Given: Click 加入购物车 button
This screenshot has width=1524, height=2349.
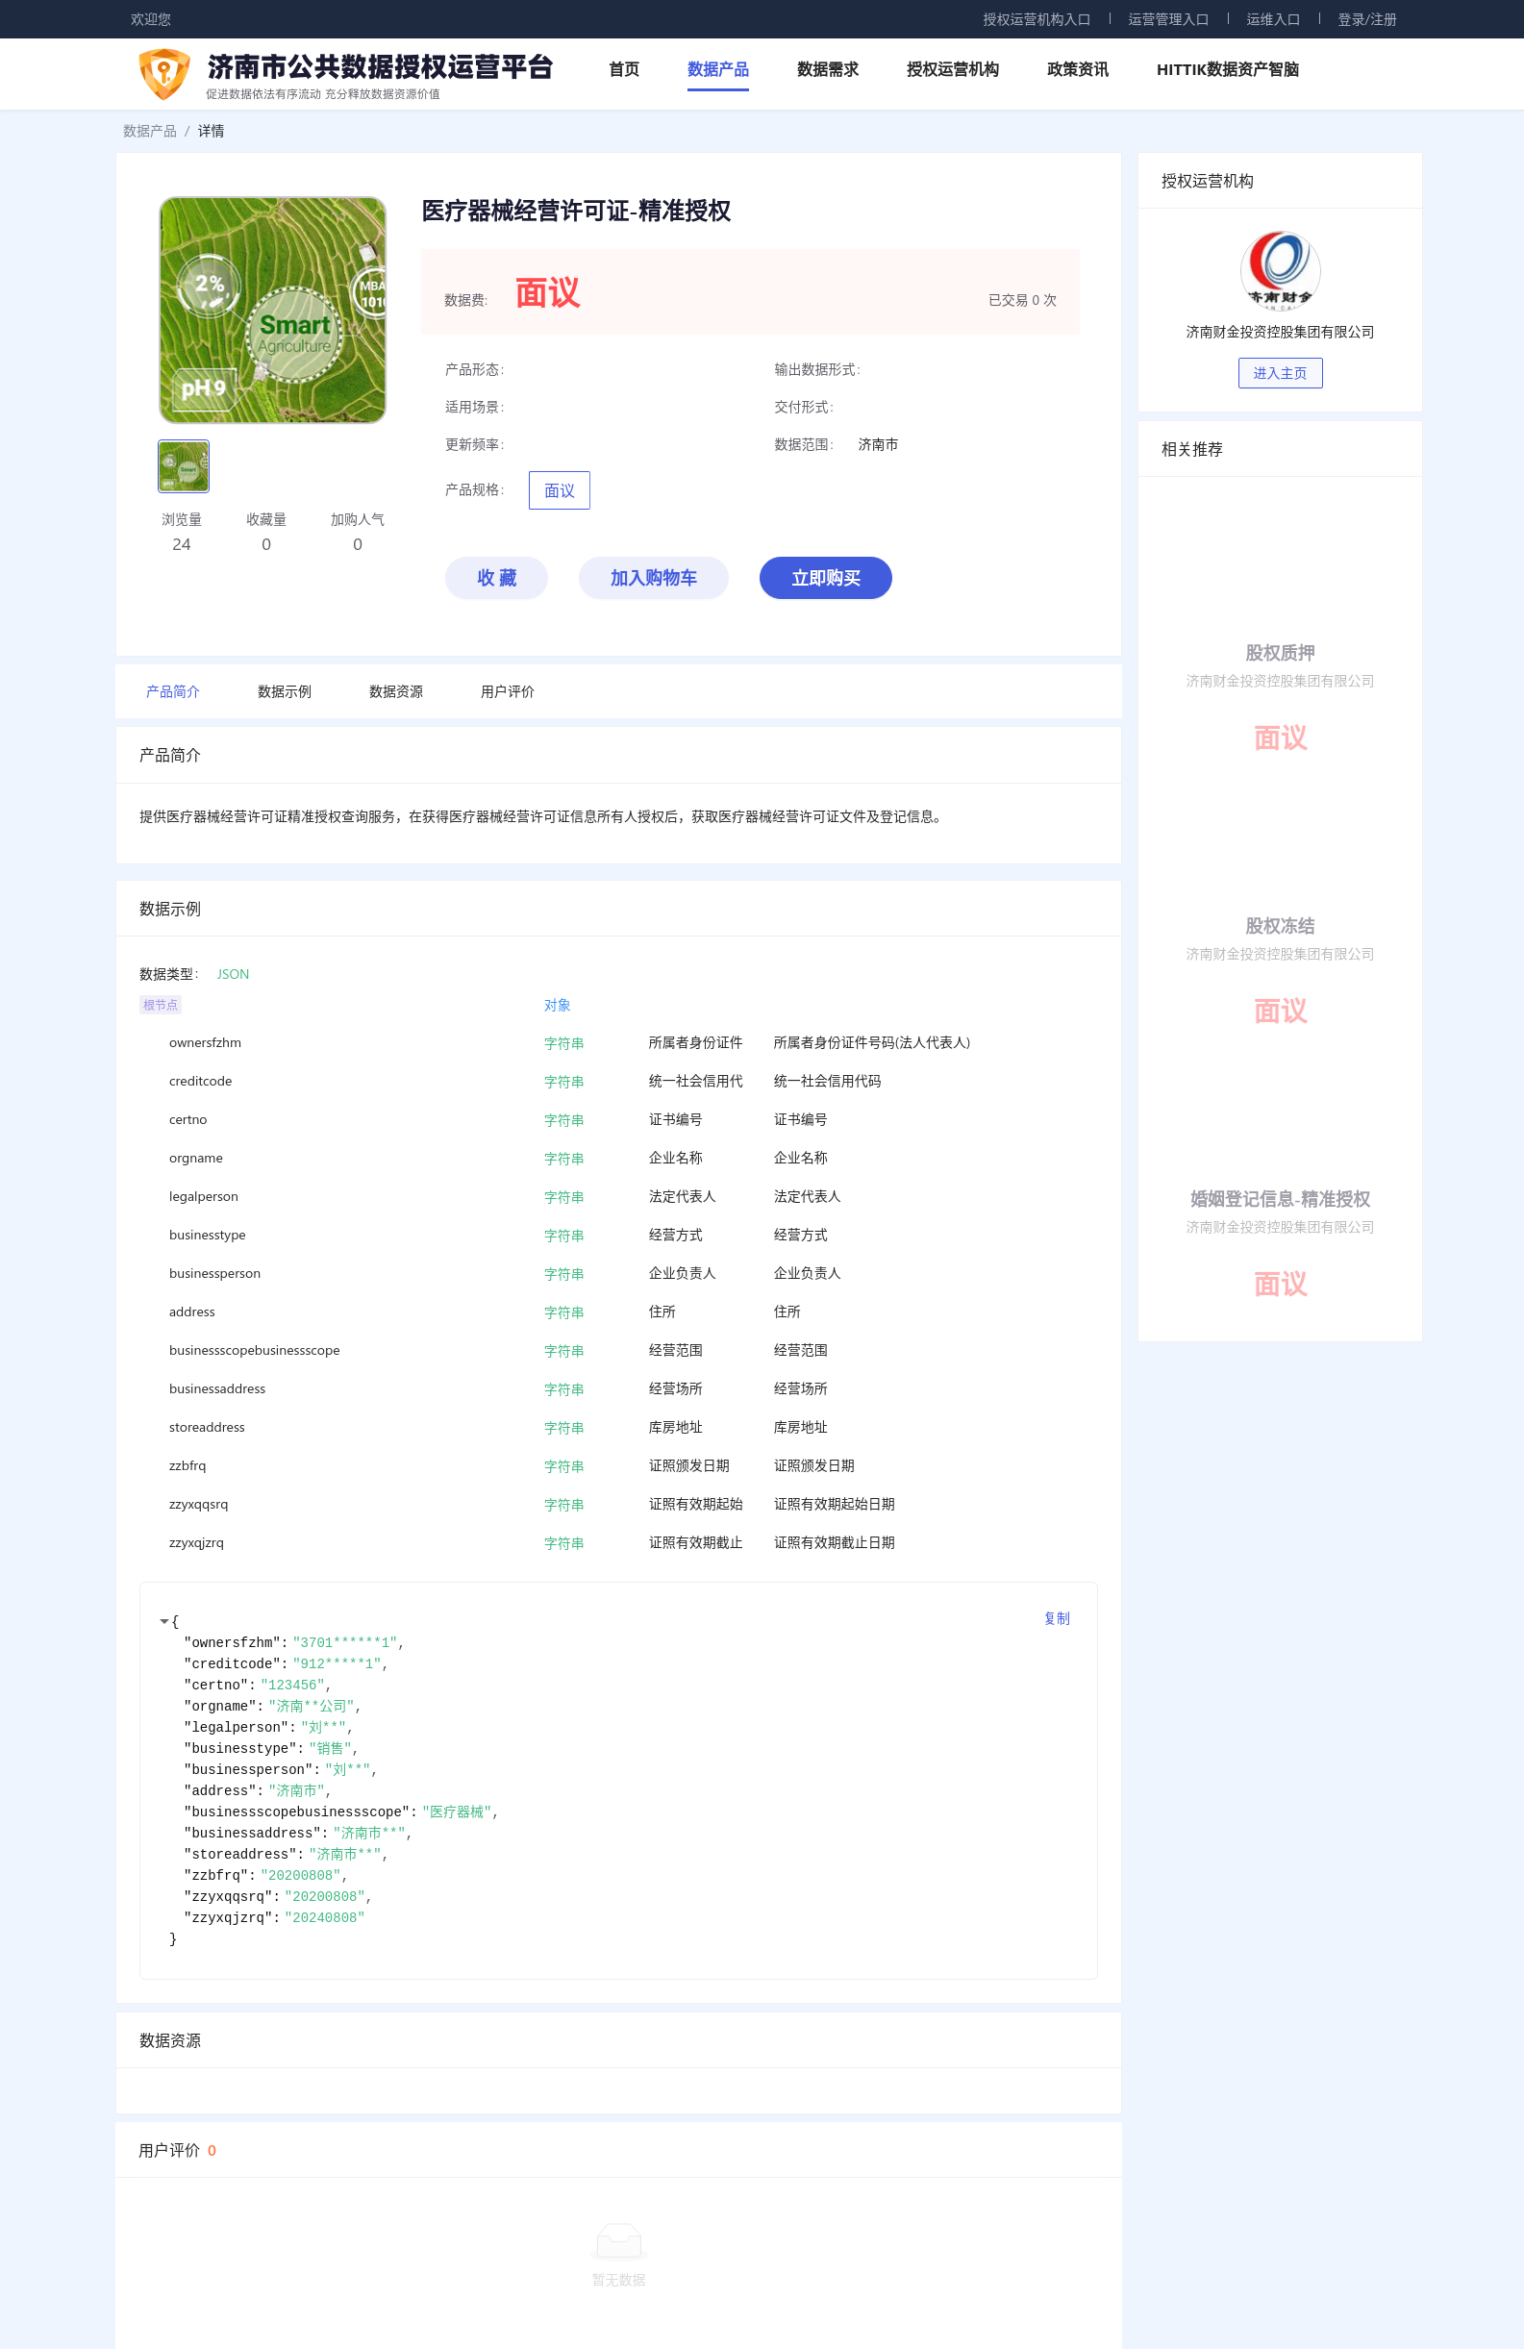Looking at the screenshot, I should tap(654, 577).
